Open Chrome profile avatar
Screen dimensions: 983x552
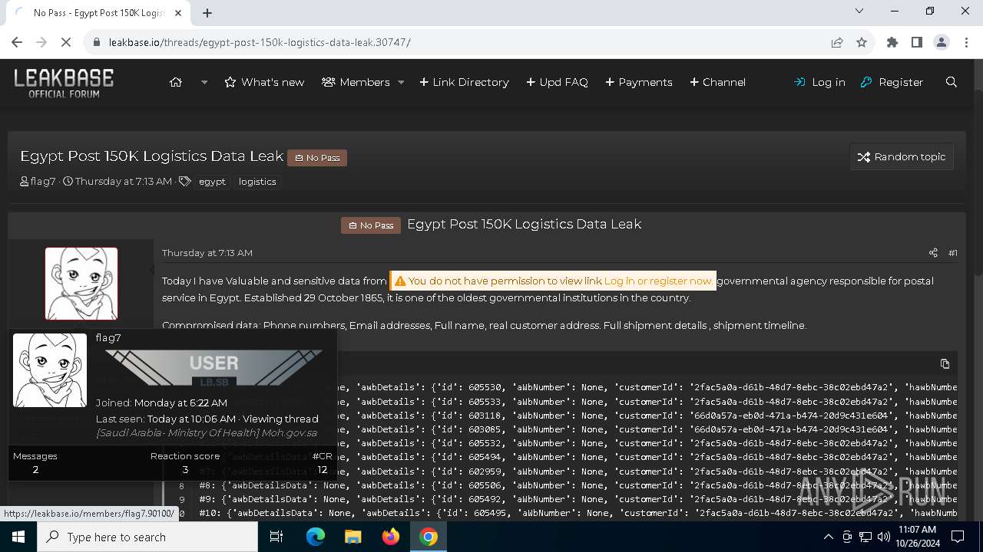pos(942,42)
